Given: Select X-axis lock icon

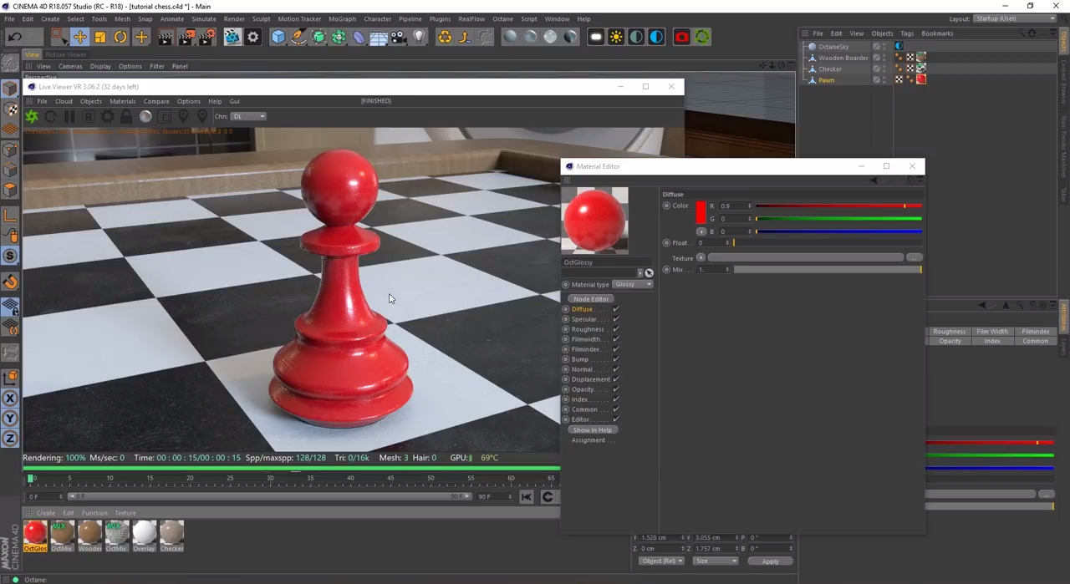Looking at the screenshot, I should tap(11, 399).
